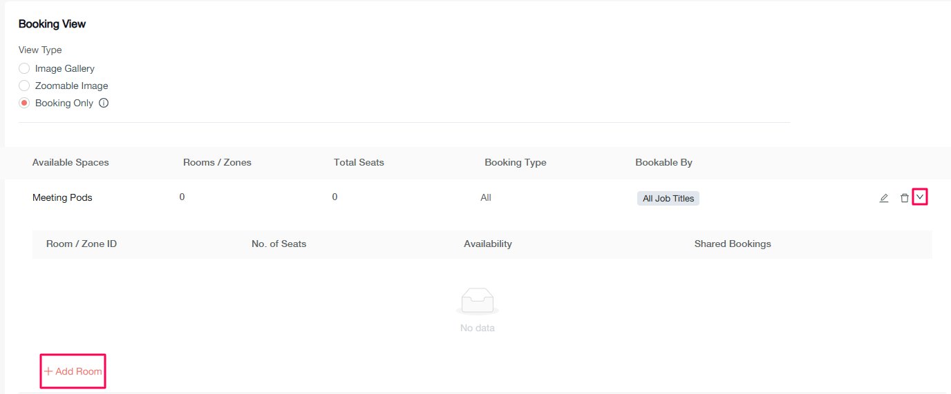Click the Add Room button
Viewport: 951px width, 394px height.
coord(73,371)
